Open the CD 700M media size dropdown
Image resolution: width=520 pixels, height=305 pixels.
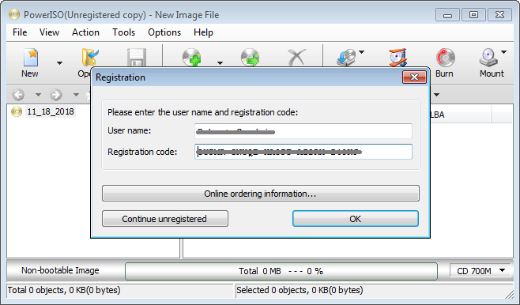480,271
